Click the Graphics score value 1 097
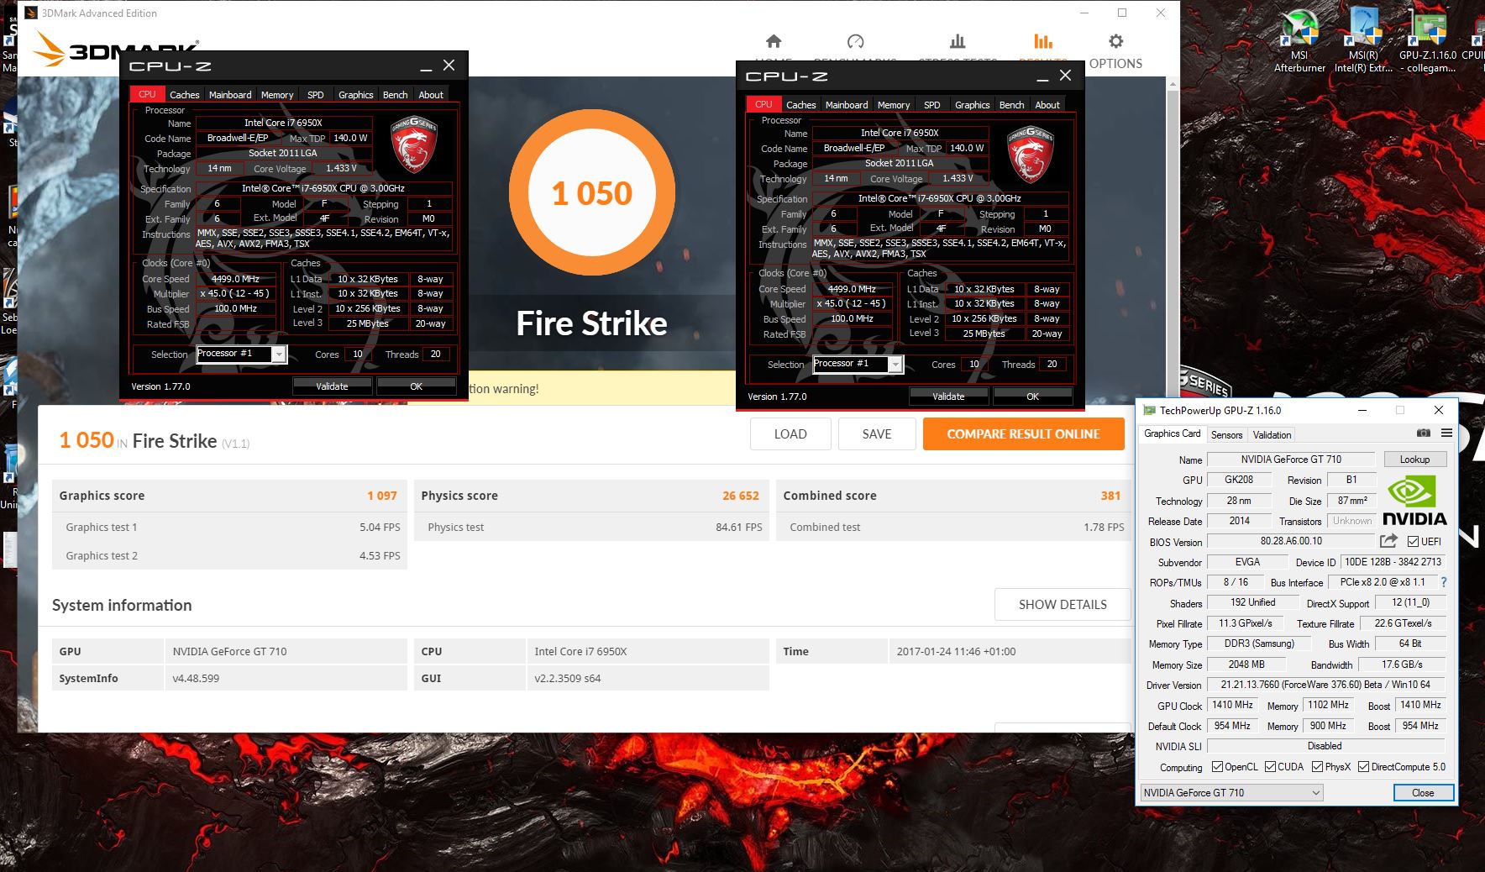1485x872 pixels. tap(382, 496)
